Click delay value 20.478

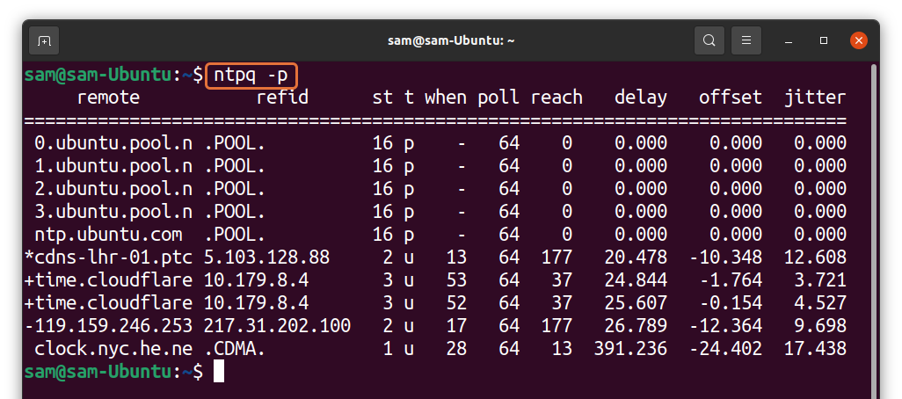[x=636, y=257]
